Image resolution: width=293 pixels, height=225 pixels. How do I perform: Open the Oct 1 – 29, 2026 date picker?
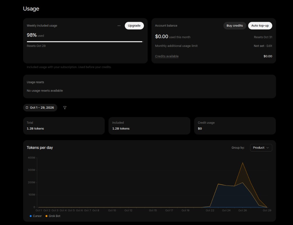pyautogui.click(x=40, y=107)
